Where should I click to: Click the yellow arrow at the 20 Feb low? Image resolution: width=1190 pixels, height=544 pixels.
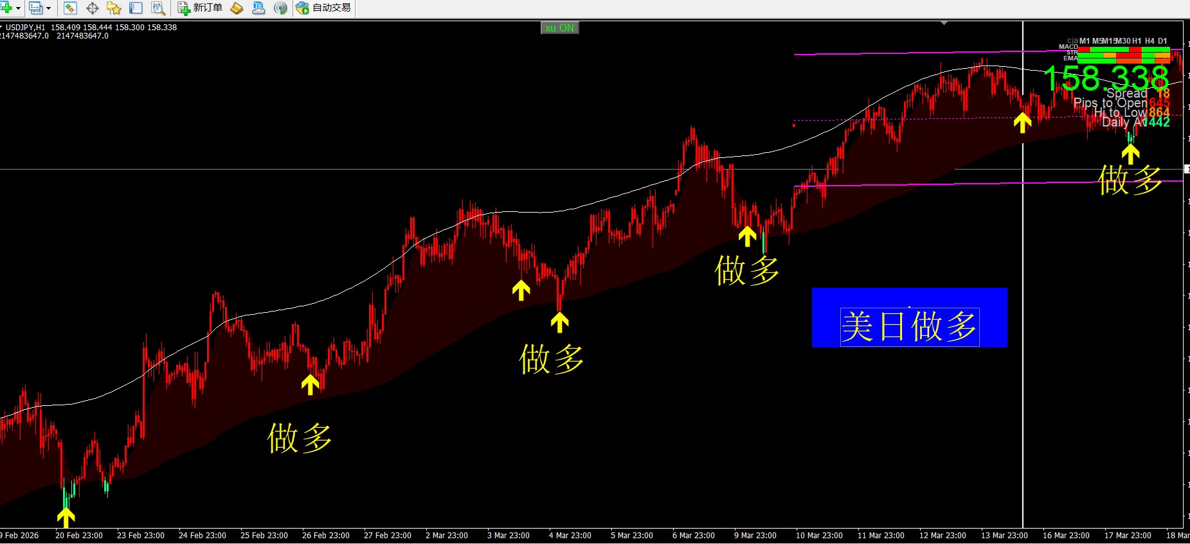pos(66,516)
